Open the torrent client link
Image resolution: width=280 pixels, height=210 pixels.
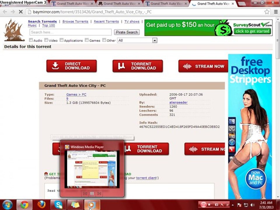click(x=146, y=178)
